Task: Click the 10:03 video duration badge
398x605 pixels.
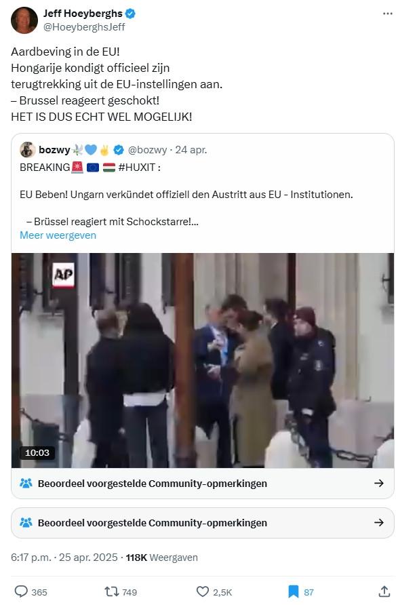Action: click(x=37, y=452)
